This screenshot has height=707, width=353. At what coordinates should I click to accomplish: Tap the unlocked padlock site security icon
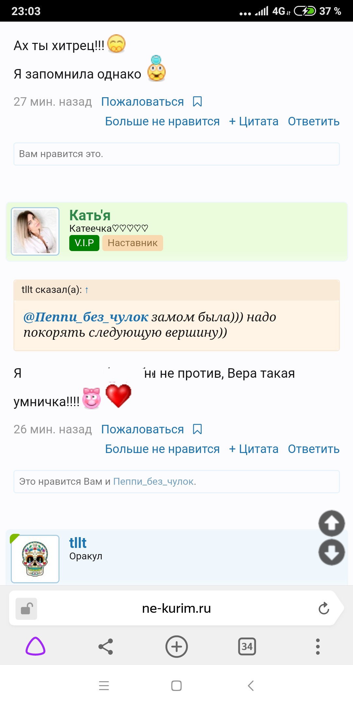pyautogui.click(x=26, y=609)
